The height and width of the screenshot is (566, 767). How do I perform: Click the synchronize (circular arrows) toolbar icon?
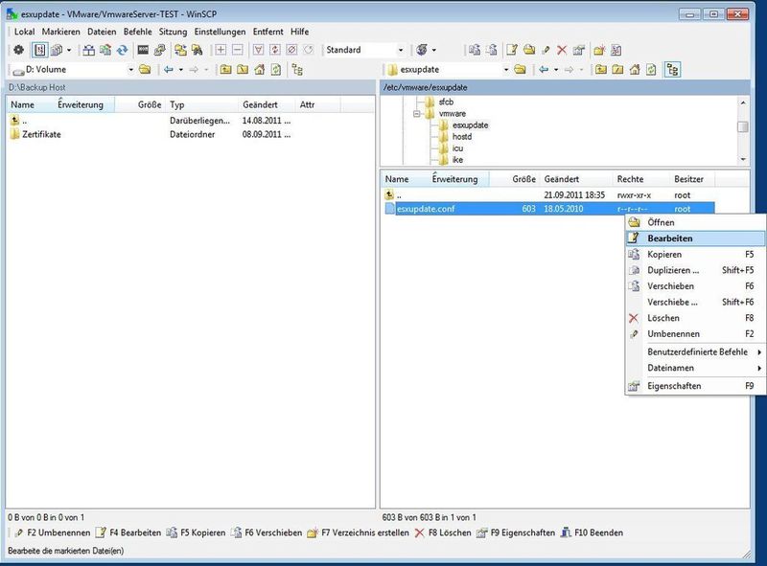click(123, 50)
